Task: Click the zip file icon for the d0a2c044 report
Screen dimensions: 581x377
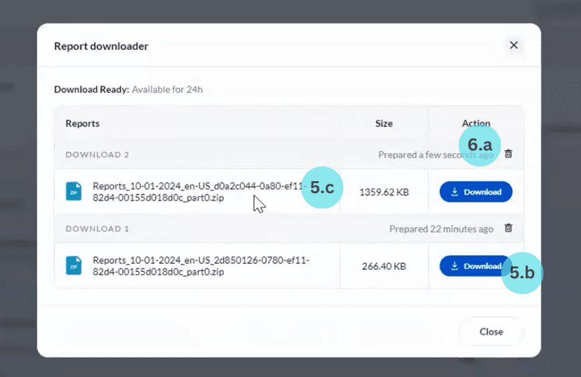Action: coord(74,191)
